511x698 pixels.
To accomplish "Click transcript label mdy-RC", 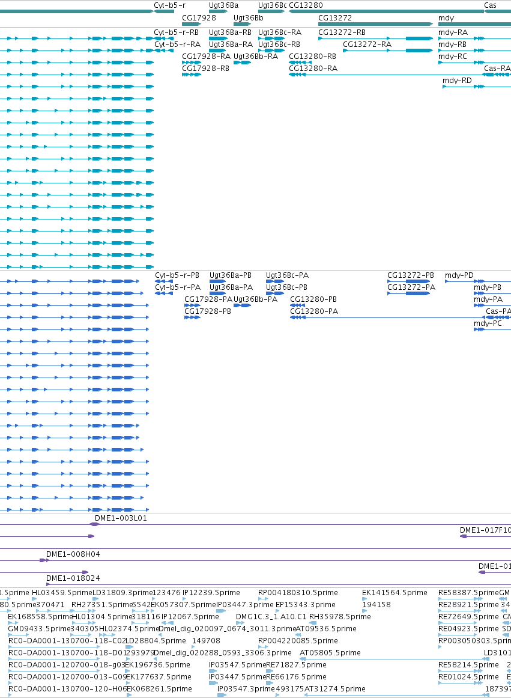I will (x=453, y=57).
